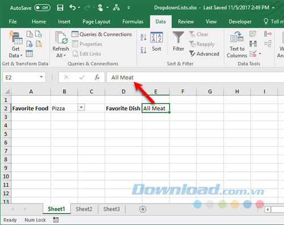This screenshot has width=284, height=225.
Task: Toggle the AutoSave switch
Action: (43, 8)
